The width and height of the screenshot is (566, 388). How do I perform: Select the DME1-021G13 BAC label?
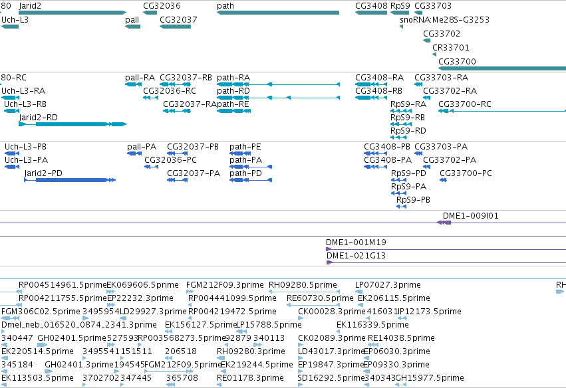tap(356, 256)
